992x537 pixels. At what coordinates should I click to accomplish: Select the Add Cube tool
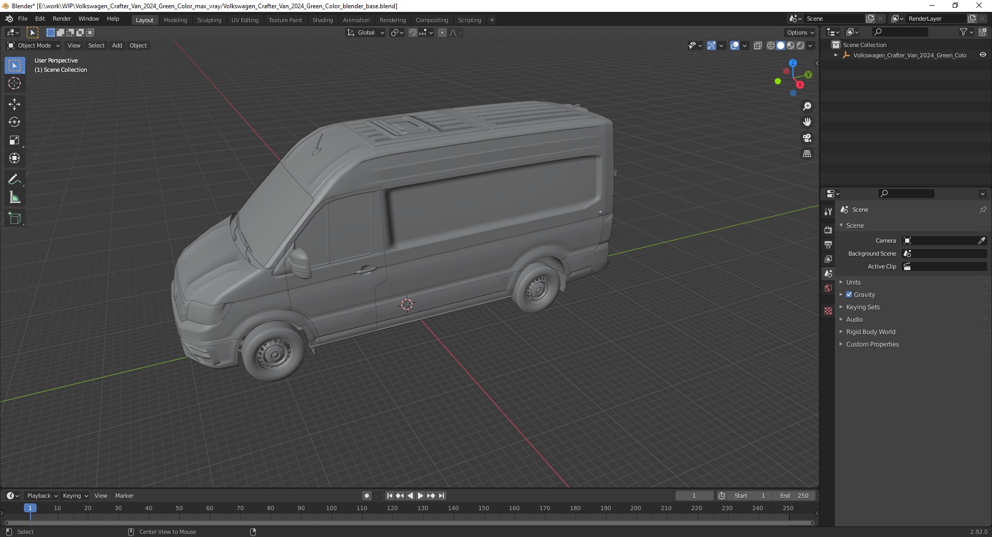pos(14,218)
